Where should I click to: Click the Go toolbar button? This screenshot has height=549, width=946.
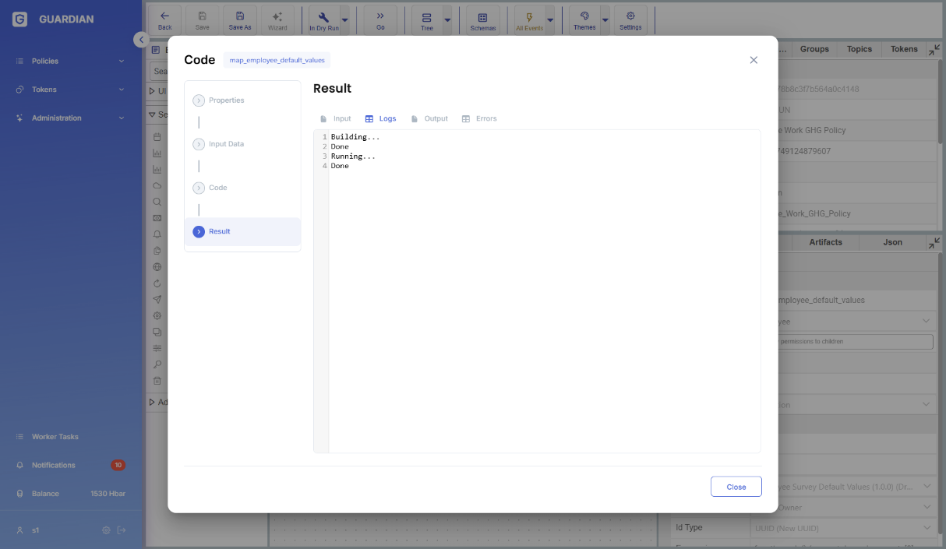tap(380, 20)
